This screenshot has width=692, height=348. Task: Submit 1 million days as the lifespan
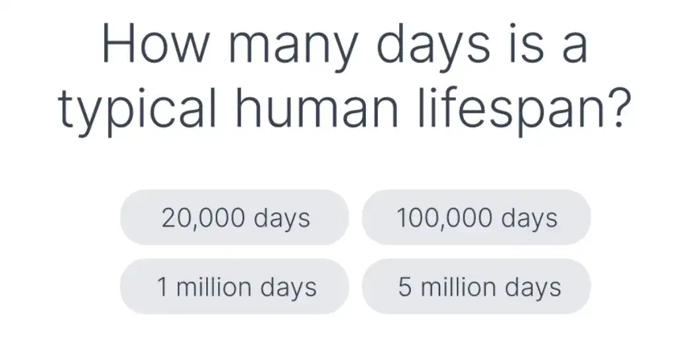pos(235,287)
